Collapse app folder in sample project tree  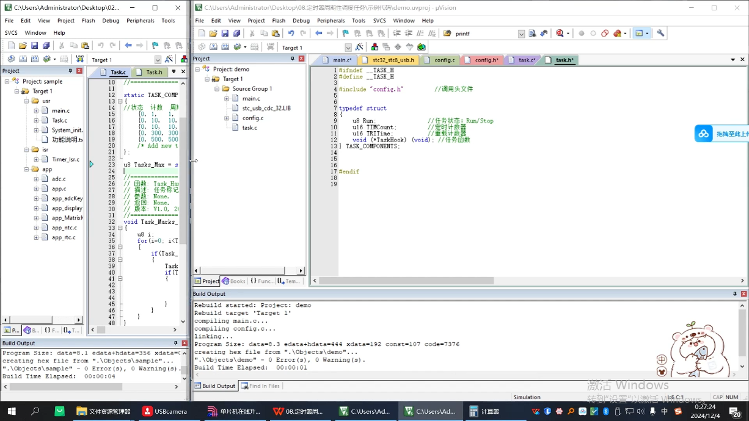26,169
